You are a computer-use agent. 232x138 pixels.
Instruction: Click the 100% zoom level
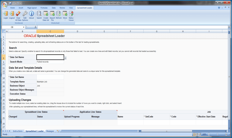204,134
